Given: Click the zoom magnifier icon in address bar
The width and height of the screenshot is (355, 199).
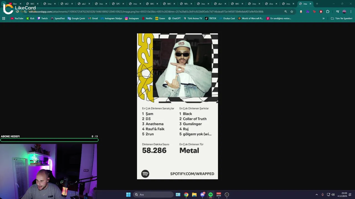Looking at the screenshot, I should 286,12.
